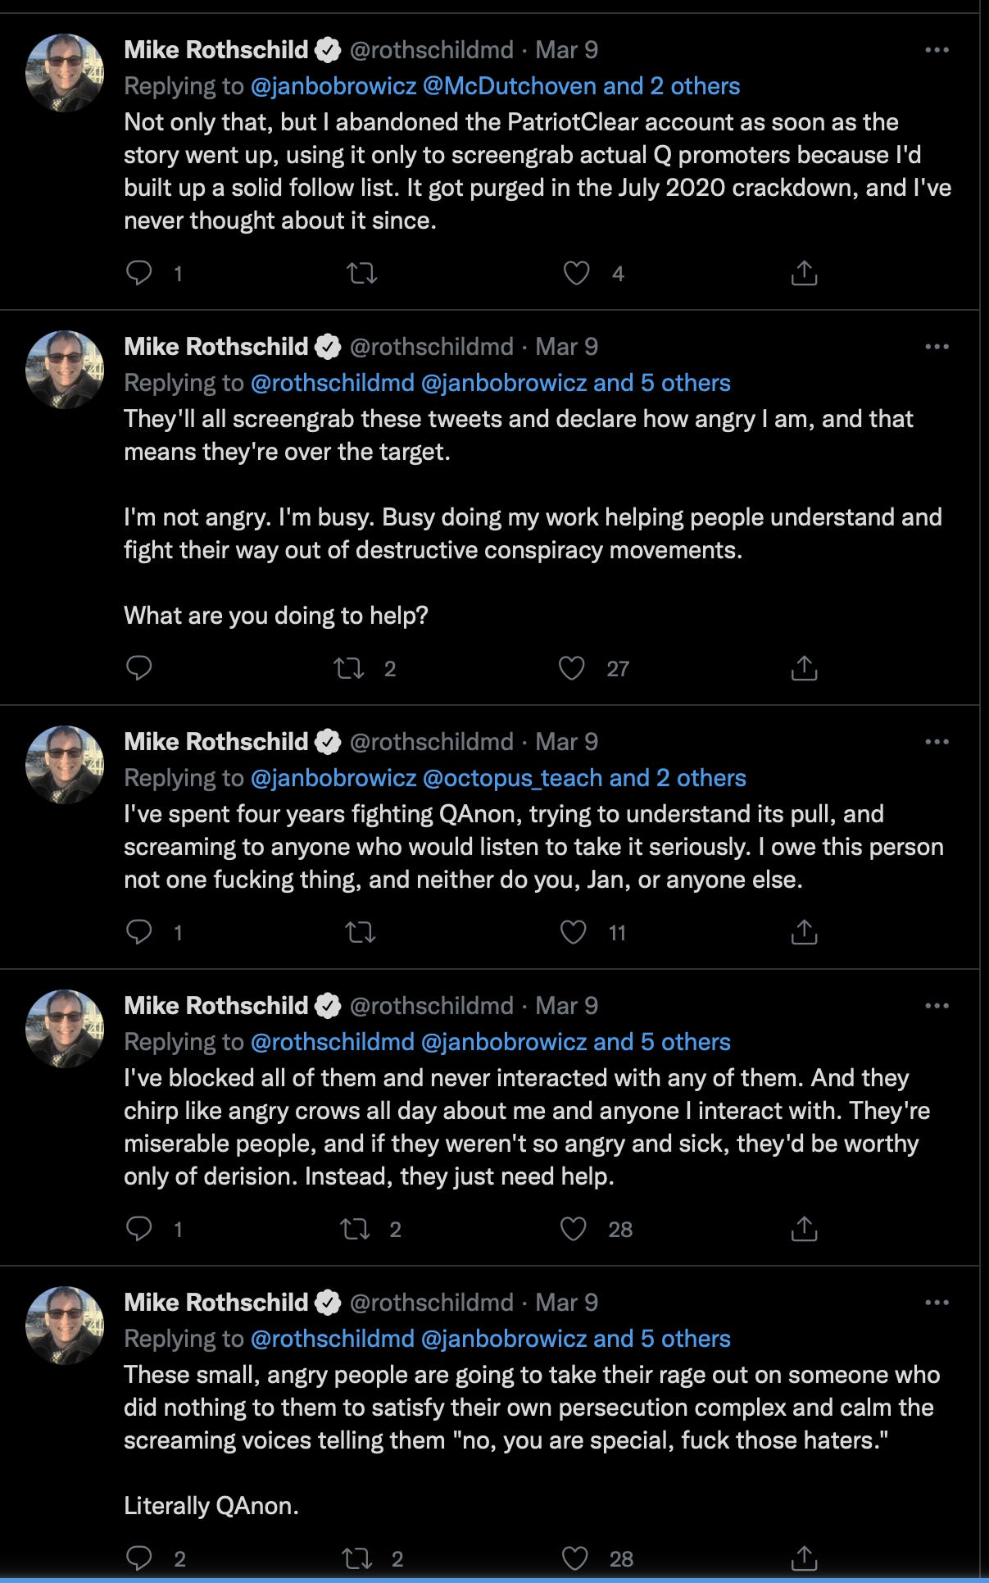Open more menu on 'I'm not angry' tweet
Screen dimensions: 989x1583
coord(937,347)
